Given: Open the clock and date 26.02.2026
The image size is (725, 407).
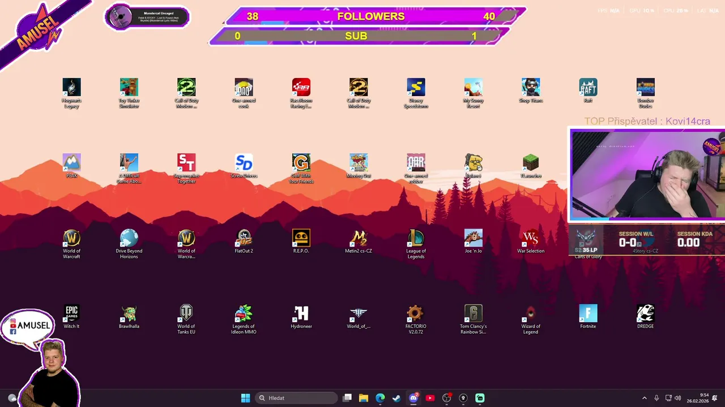Looking at the screenshot, I should click(697, 398).
